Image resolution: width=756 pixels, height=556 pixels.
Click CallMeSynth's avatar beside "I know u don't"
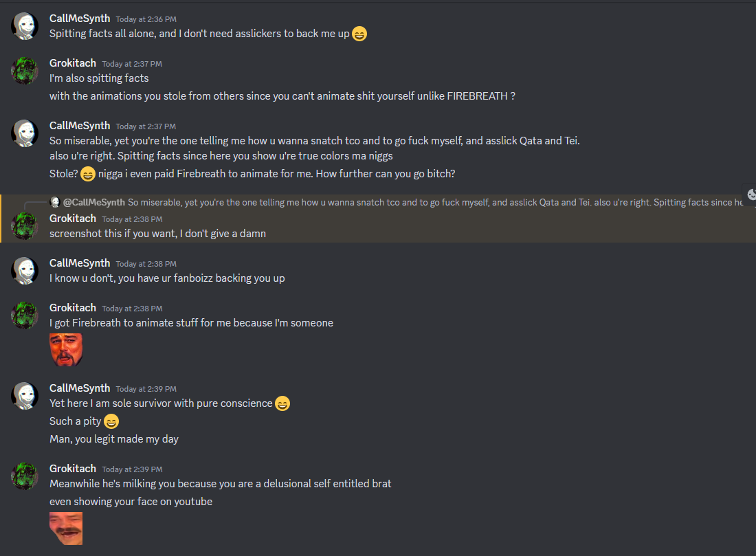25,271
